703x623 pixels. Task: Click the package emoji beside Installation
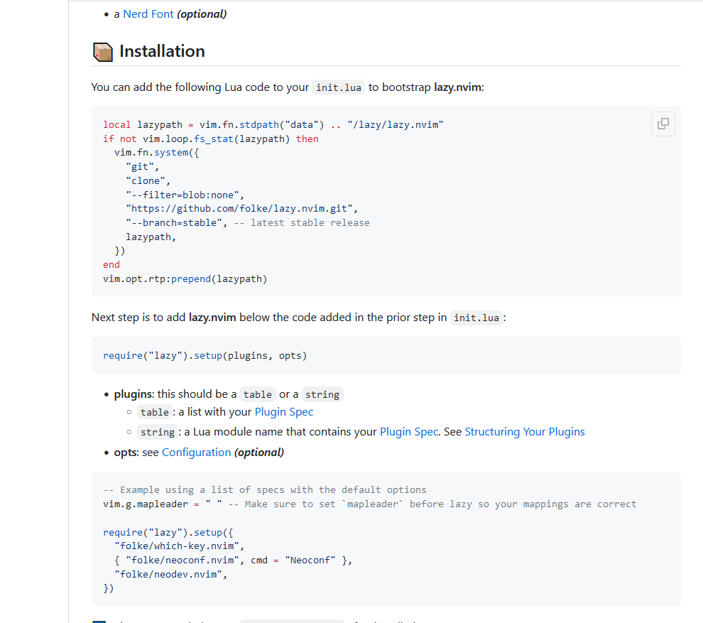(x=103, y=52)
